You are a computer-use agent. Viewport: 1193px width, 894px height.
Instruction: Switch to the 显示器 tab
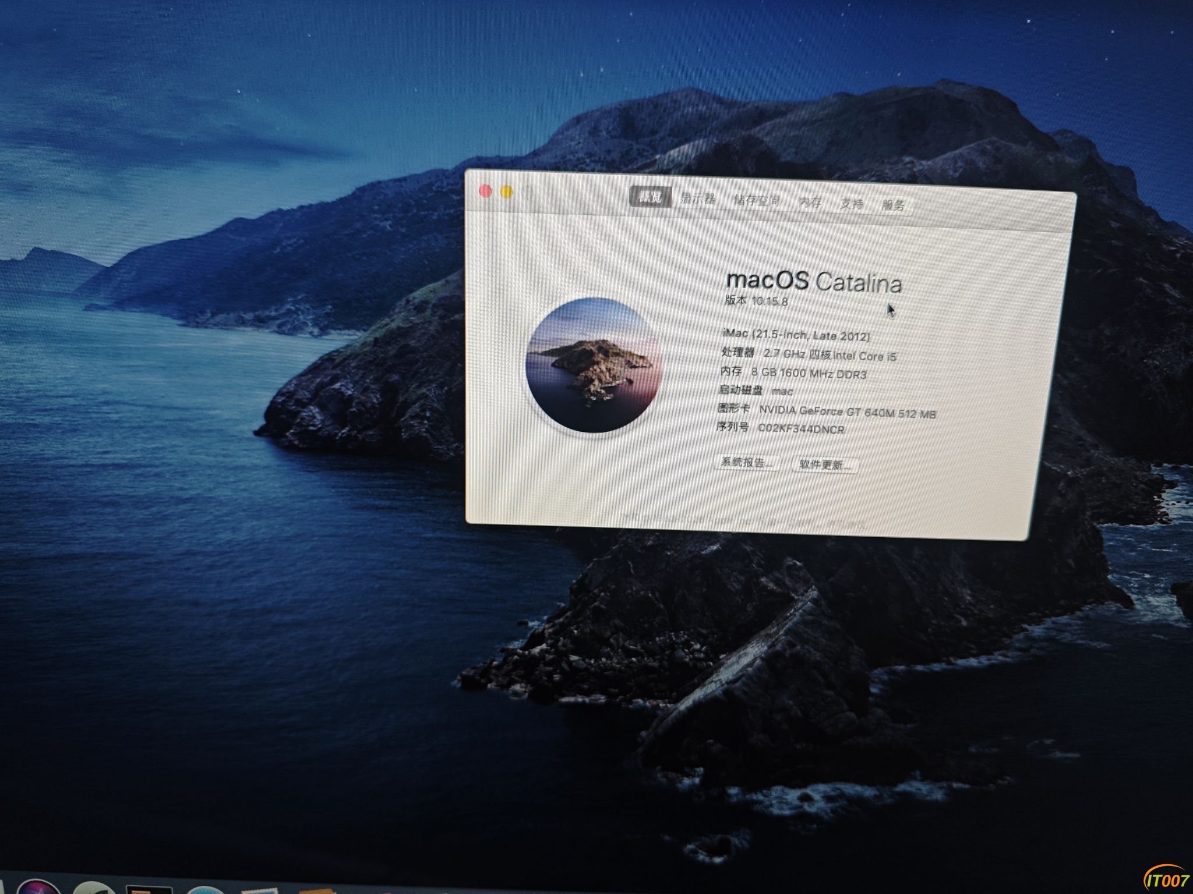[x=698, y=198]
